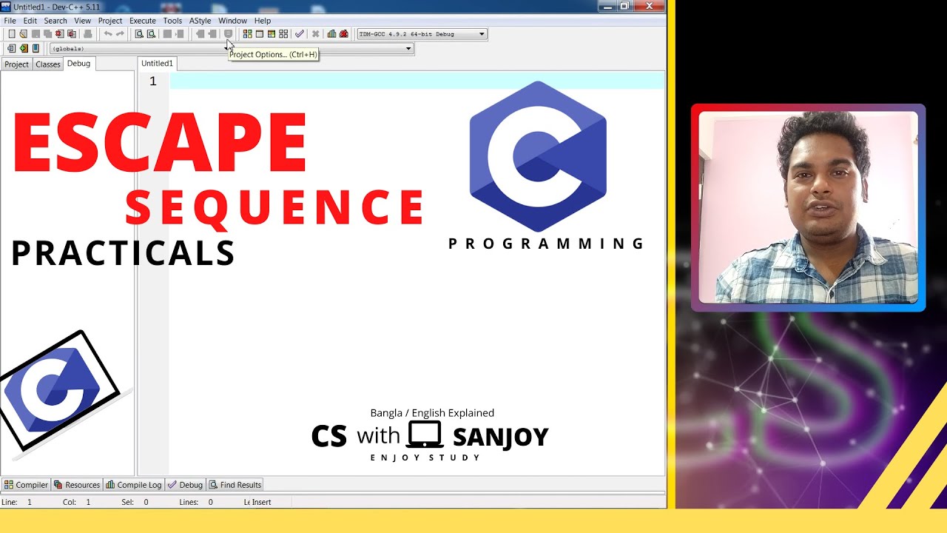The height and width of the screenshot is (533, 947).
Task: Open the AStyle menu
Action: click(200, 21)
